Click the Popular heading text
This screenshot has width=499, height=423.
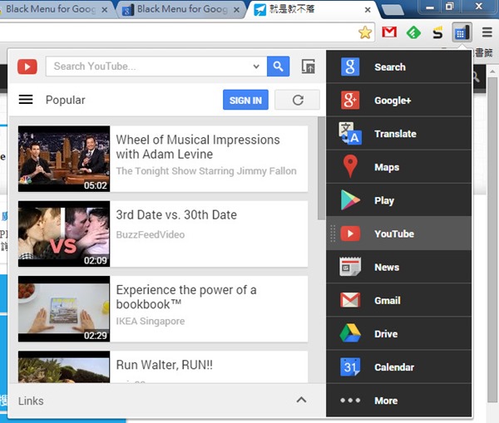[x=65, y=100]
